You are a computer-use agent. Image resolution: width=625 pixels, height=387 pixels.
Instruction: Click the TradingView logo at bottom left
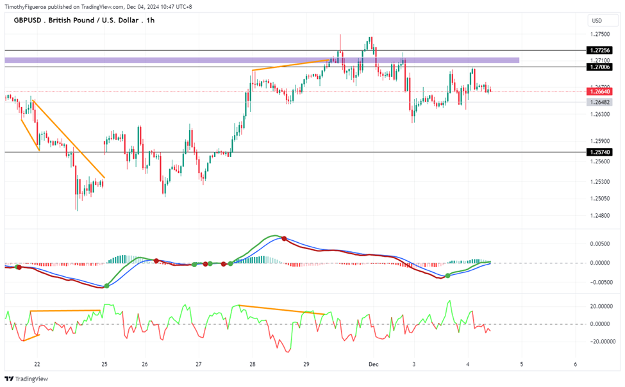point(27,379)
